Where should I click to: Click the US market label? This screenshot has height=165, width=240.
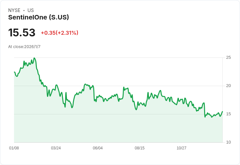coord(31,10)
